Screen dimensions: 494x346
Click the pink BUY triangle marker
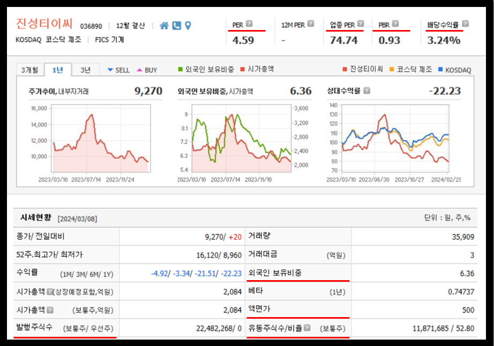(x=139, y=70)
